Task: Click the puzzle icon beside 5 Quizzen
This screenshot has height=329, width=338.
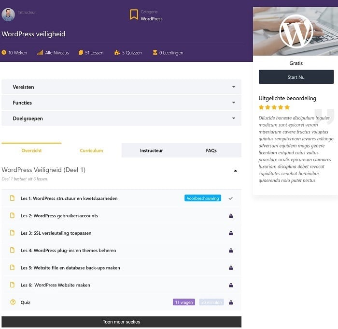Action: tap(117, 52)
